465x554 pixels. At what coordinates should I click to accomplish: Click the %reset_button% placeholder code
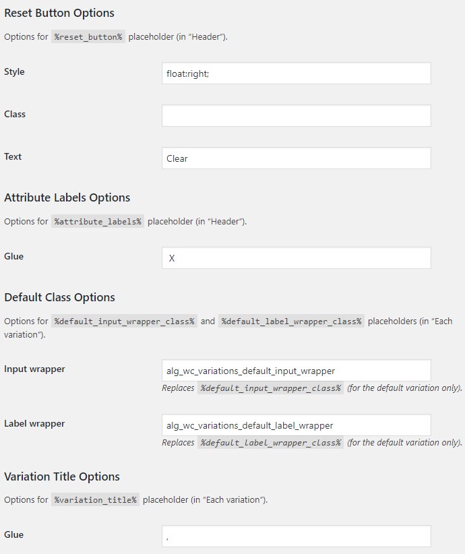pos(88,37)
